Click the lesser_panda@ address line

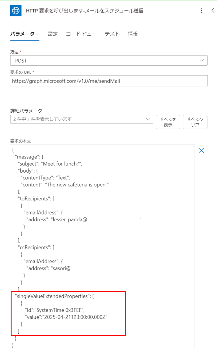tap(57, 219)
